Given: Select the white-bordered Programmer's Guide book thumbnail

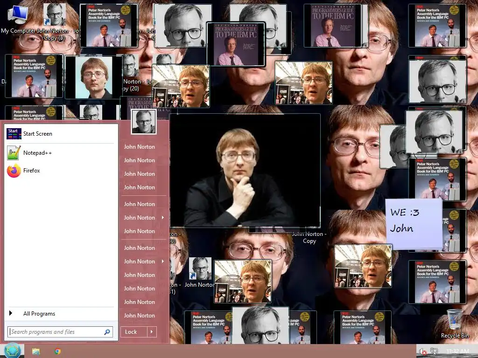Looking at the screenshot, I should 236,44.
